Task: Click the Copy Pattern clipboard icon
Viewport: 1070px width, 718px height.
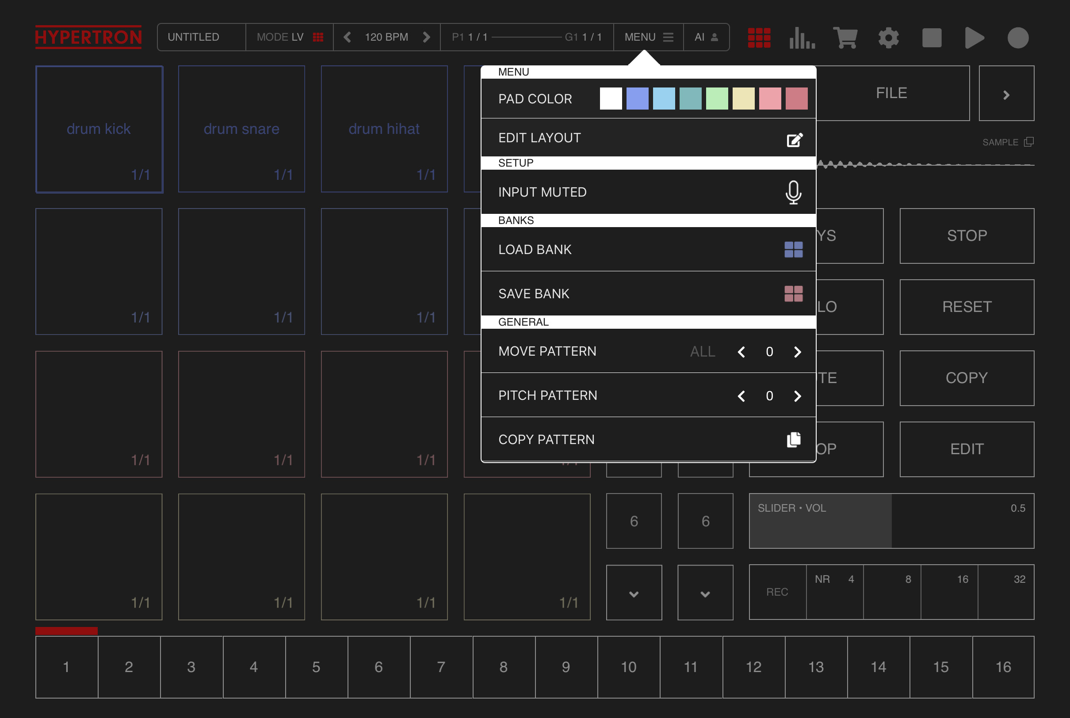Action: pos(793,440)
